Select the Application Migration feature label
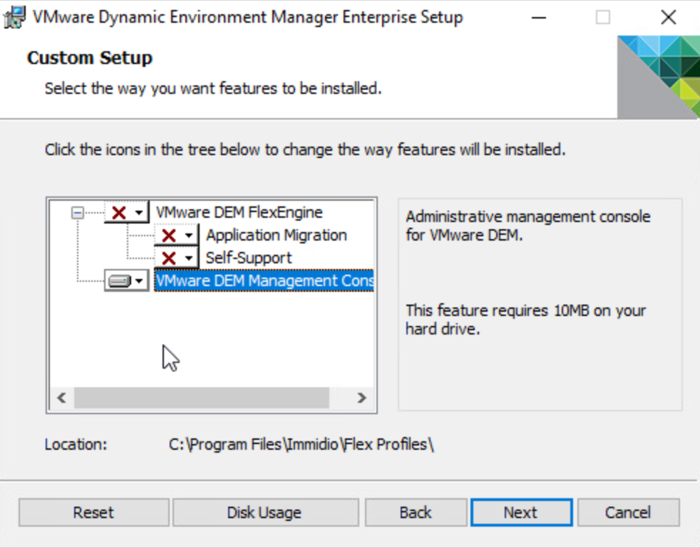Image resolution: width=700 pixels, height=548 pixels. (x=276, y=236)
